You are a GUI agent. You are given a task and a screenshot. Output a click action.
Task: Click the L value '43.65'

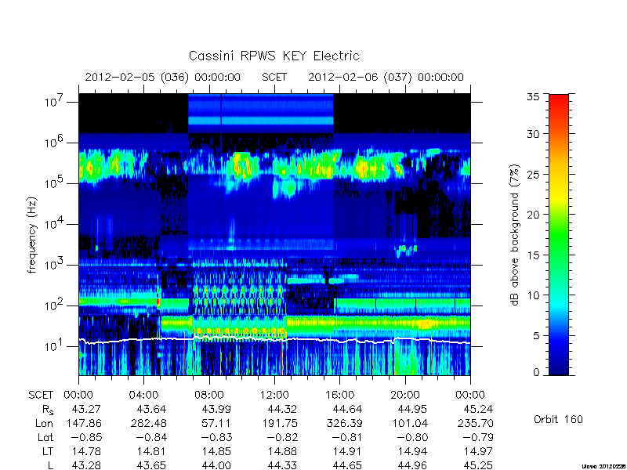pyautogui.click(x=151, y=465)
